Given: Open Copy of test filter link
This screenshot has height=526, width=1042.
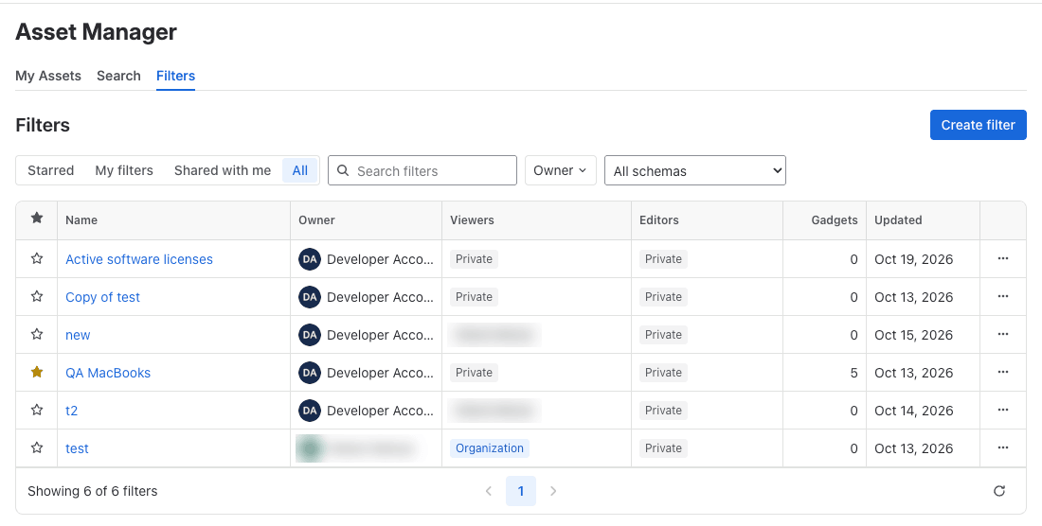Looking at the screenshot, I should coord(102,297).
